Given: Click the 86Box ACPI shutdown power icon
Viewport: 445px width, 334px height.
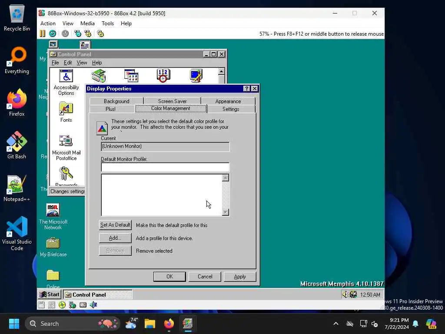Looking at the screenshot, I should click(65, 33).
